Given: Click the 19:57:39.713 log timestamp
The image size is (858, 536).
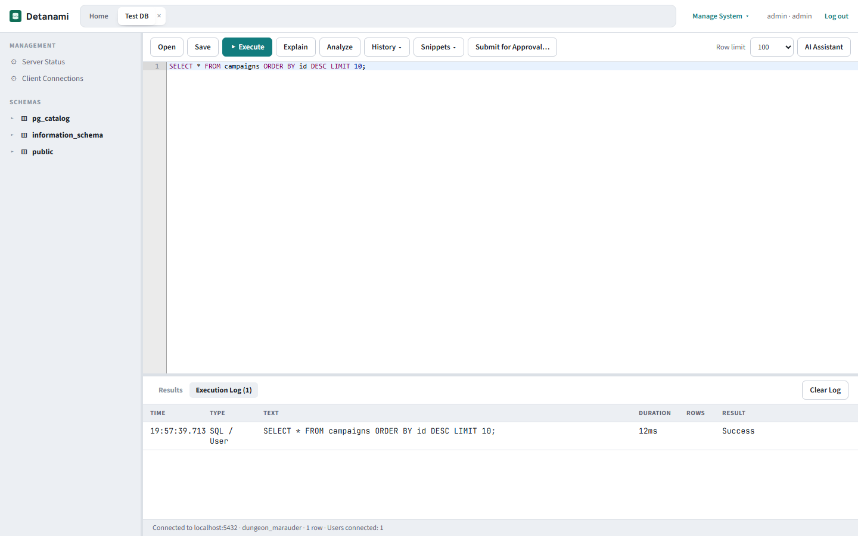Looking at the screenshot, I should pyautogui.click(x=178, y=431).
